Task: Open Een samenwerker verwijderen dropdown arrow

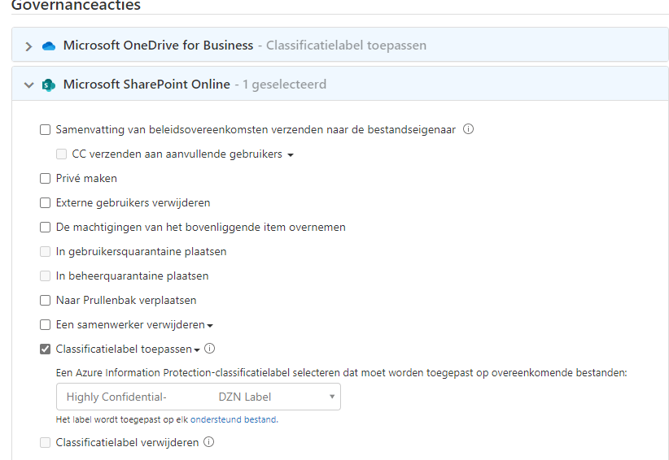Action: click(210, 326)
